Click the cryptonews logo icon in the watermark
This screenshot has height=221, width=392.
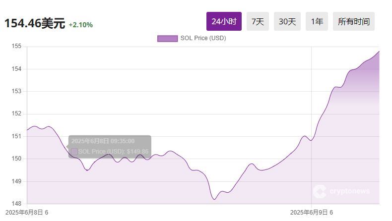coord(320,192)
